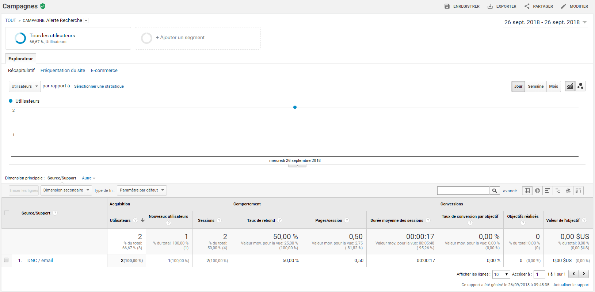The height and width of the screenshot is (292, 595).
Task: Click the data point on the chart
Action: [295, 107]
